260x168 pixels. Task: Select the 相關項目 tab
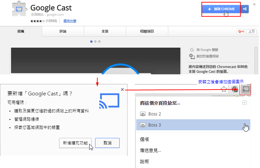147,31
